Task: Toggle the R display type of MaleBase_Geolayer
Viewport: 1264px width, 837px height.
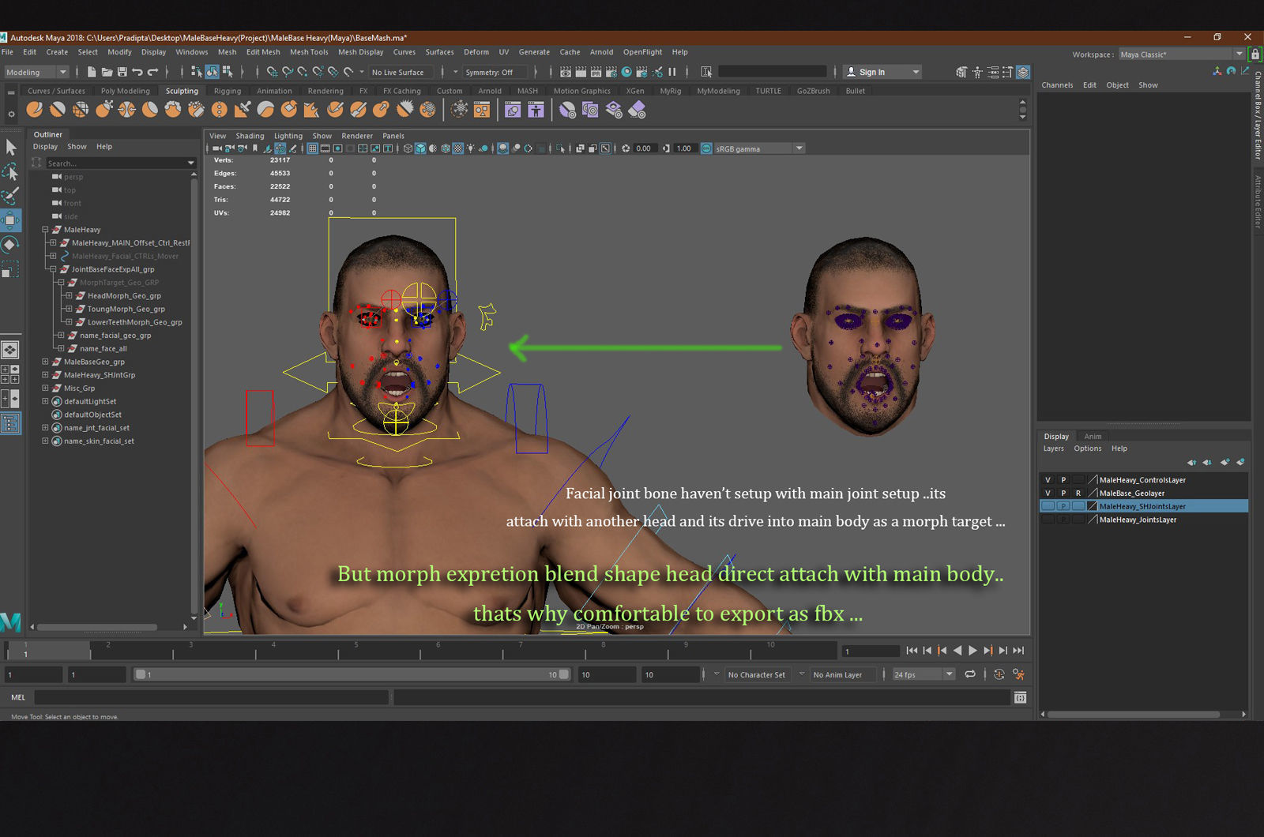Action: pyautogui.click(x=1078, y=494)
